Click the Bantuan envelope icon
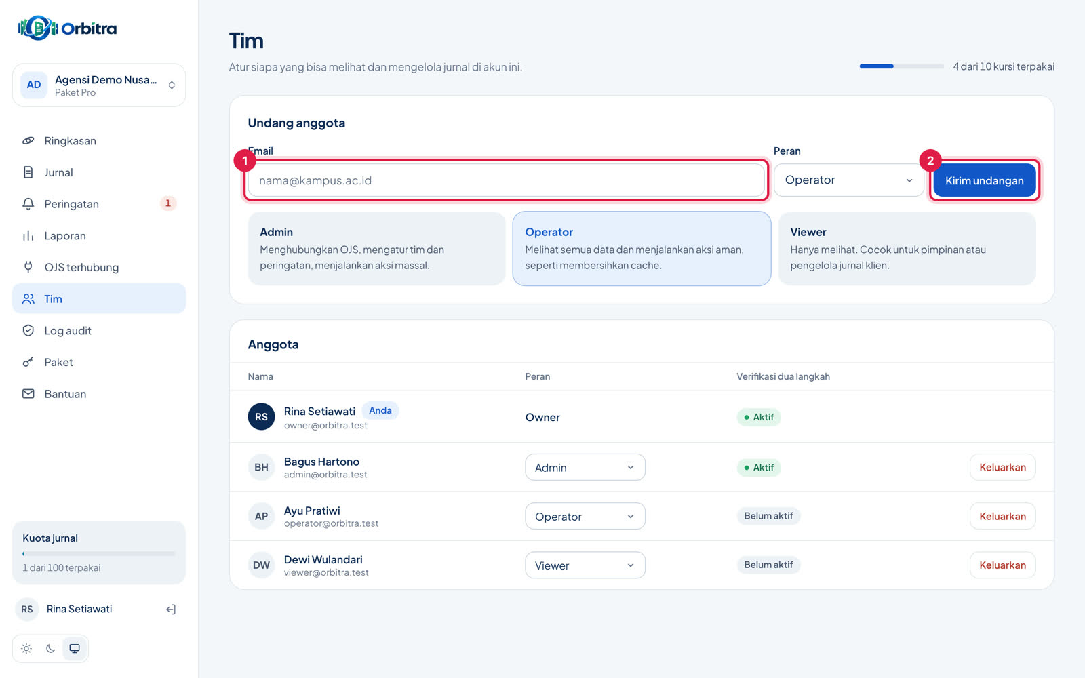 click(x=28, y=394)
